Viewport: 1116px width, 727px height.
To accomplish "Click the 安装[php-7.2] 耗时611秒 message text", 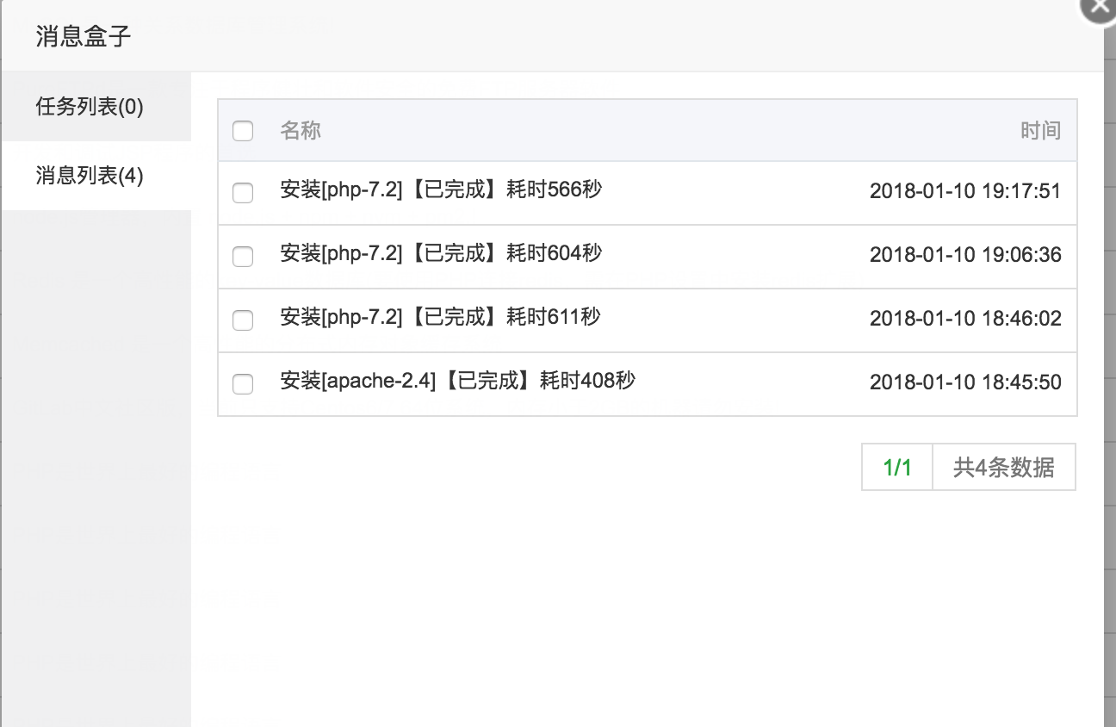I will [x=440, y=317].
